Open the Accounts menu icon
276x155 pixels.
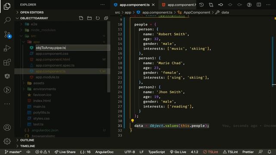point(7,127)
